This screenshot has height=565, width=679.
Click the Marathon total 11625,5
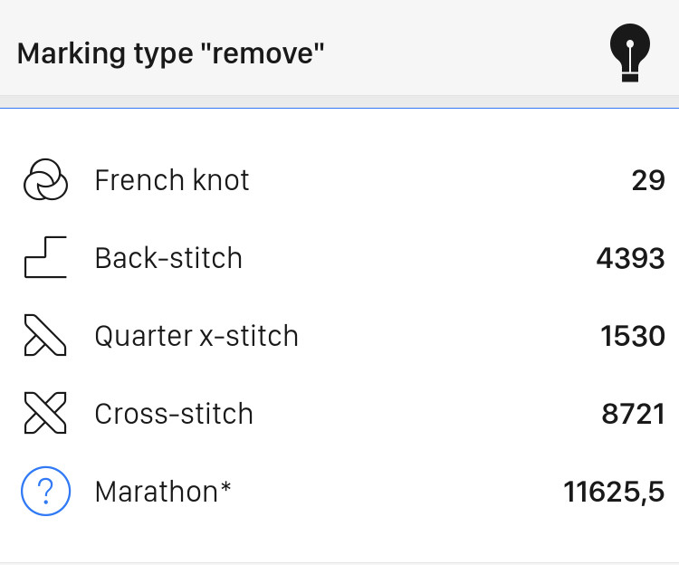614,492
